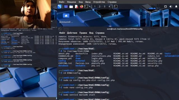
Task: Open the terminal Справка menu
Action: (100, 33)
